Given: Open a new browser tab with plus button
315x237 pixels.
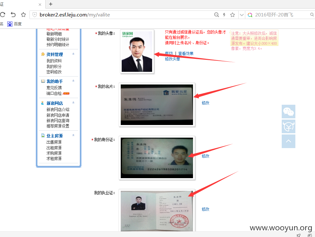Looking at the screenshot, I should click(x=51, y=4).
